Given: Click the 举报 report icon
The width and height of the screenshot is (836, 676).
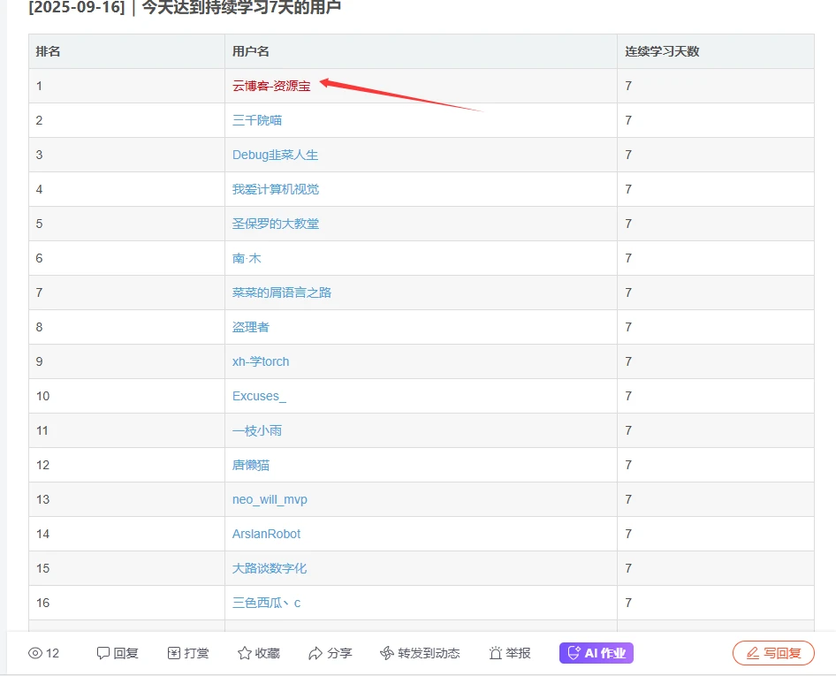Looking at the screenshot, I should coord(496,653).
